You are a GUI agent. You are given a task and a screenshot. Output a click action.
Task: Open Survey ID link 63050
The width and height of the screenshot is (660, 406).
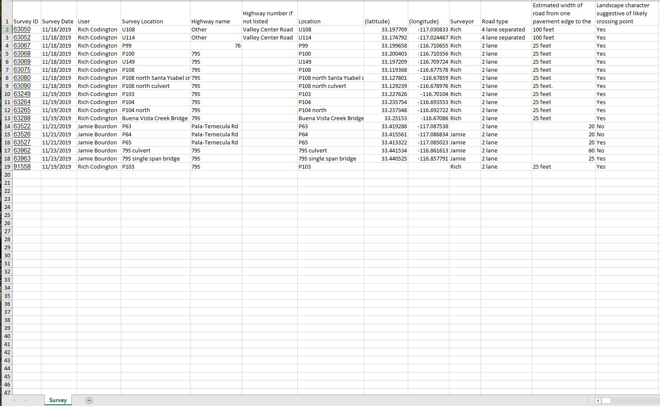(x=22, y=29)
